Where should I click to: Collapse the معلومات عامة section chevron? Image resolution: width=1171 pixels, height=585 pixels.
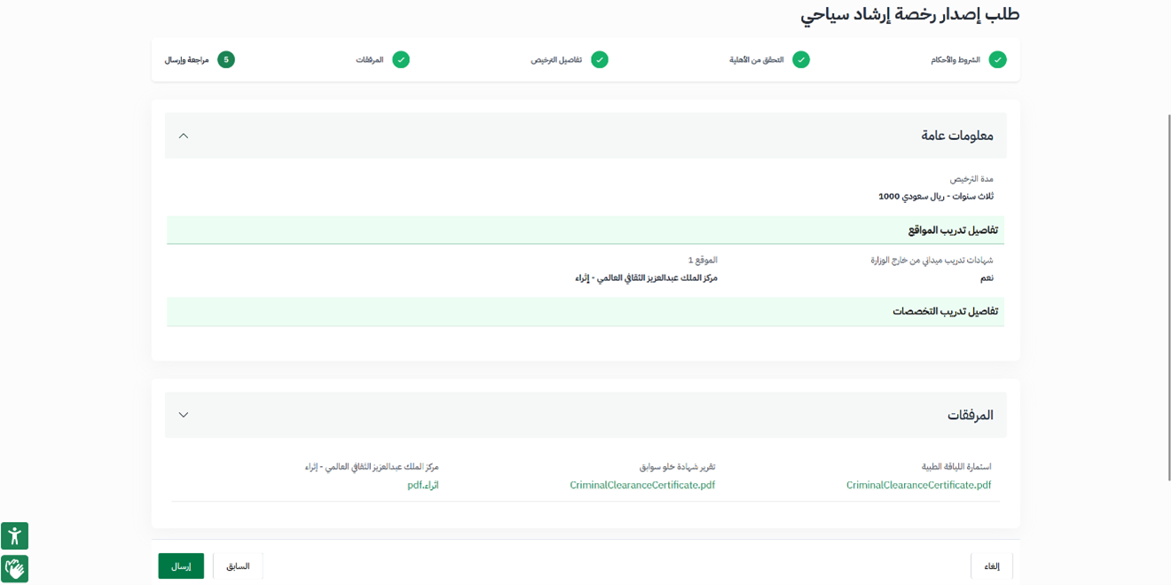184,136
